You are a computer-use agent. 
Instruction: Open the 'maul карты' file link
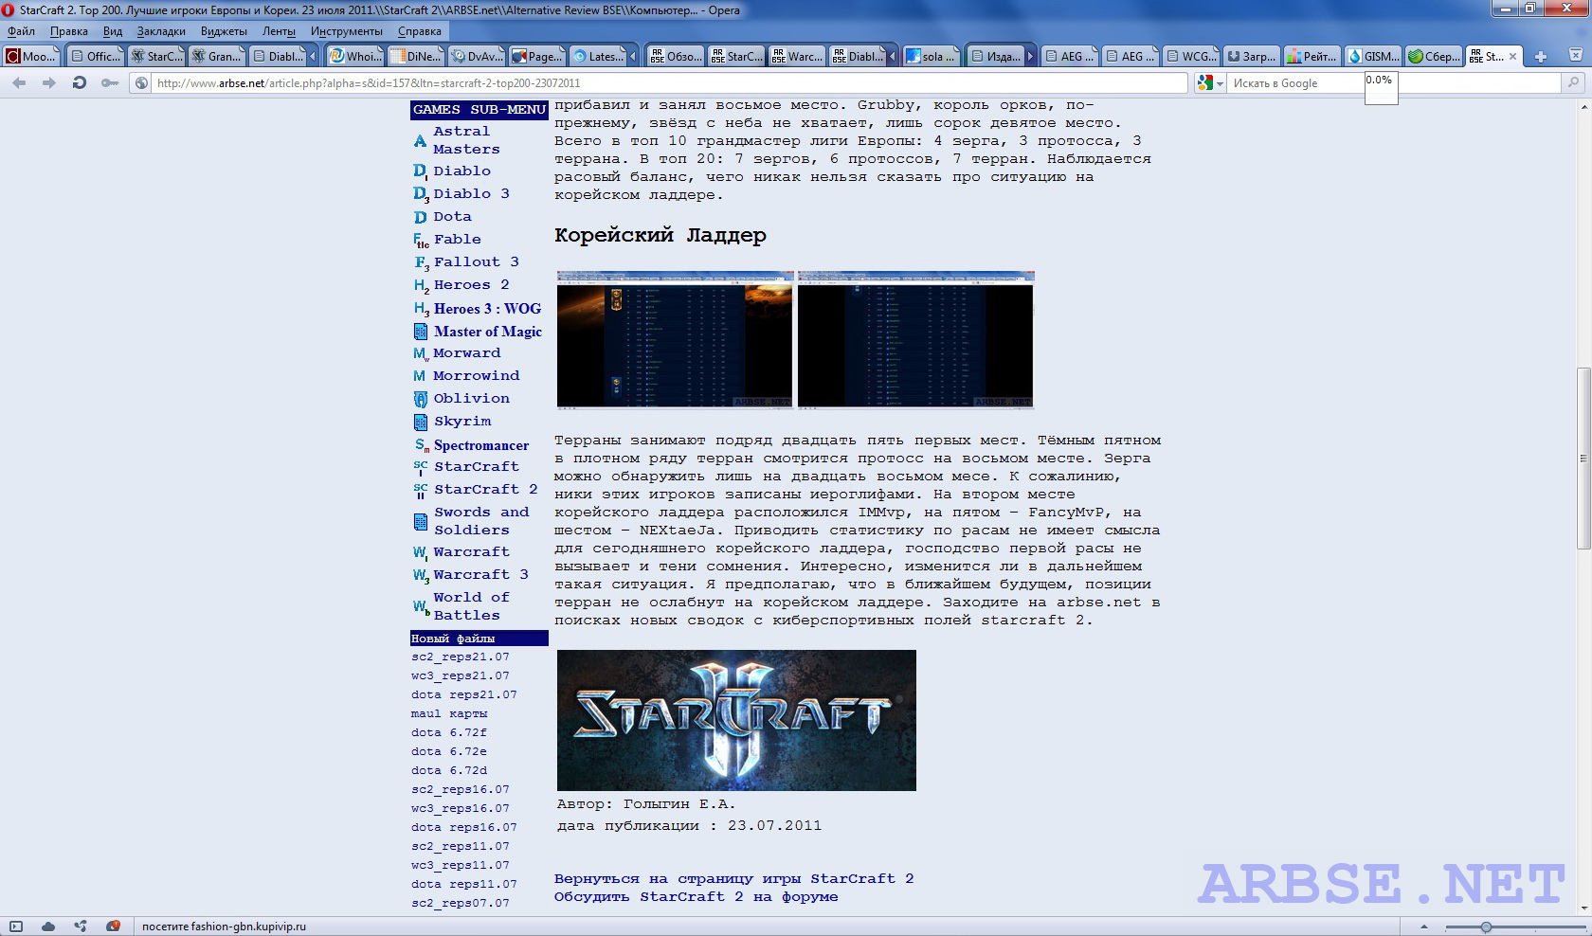[449, 713]
